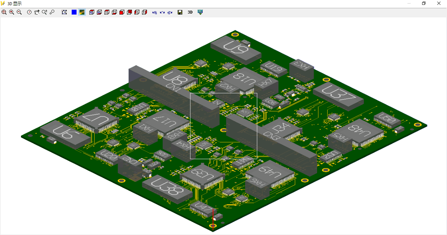Screen dimensions: 447x235
Task: Save the 3D view with floppy disk icon
Action: pos(180,12)
